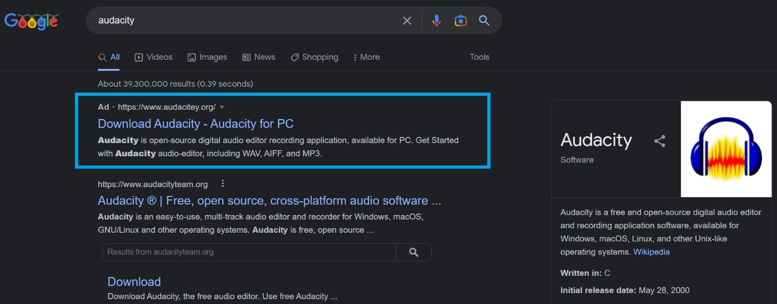Open the Tools options
The width and height of the screenshot is (777, 304).
tap(479, 57)
